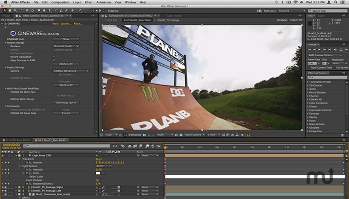This screenshot has width=349, height=199.
Task: Toggle Keep Textures in RAM checkbox
Action: coord(54,60)
